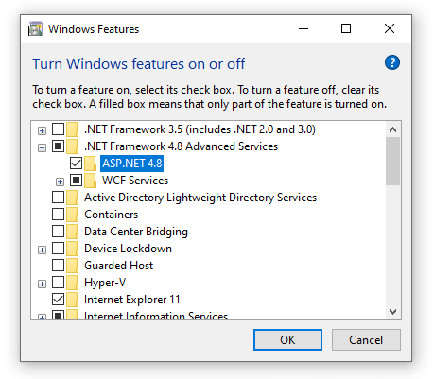Click the Windows Features title bar icon
Viewport: 434px width, 379px height.
click(35, 29)
